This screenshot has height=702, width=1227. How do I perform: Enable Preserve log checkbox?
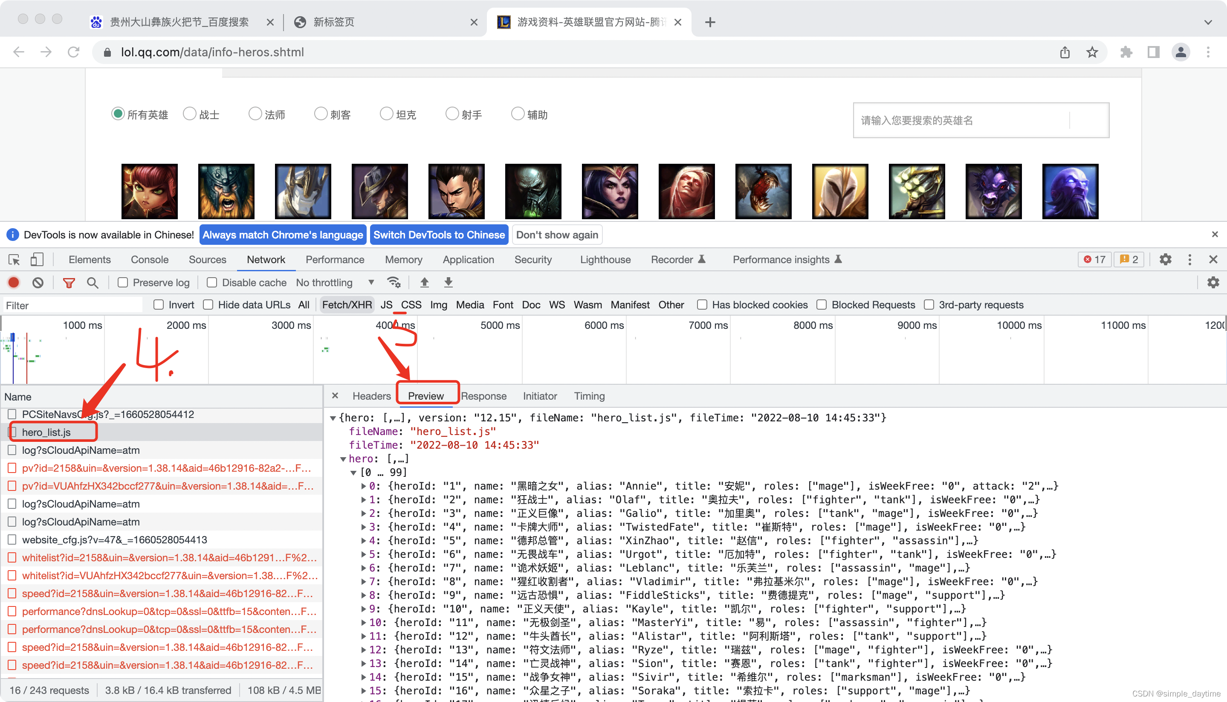click(x=123, y=282)
